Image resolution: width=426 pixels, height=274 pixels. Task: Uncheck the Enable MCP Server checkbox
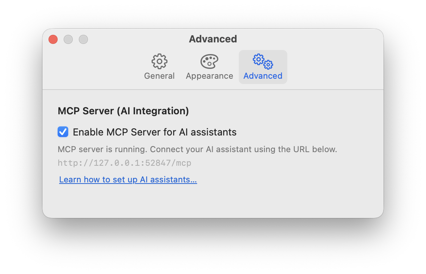point(63,132)
